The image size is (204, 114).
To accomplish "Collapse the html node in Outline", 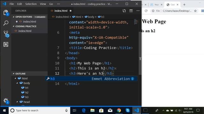I will (15, 78).
